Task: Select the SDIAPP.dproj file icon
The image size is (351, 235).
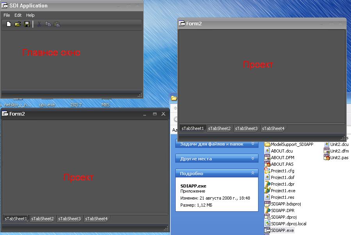Action: click(x=267, y=217)
